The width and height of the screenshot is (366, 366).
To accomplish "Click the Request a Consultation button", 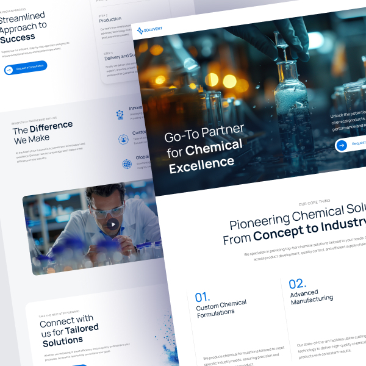I will pos(26,68).
